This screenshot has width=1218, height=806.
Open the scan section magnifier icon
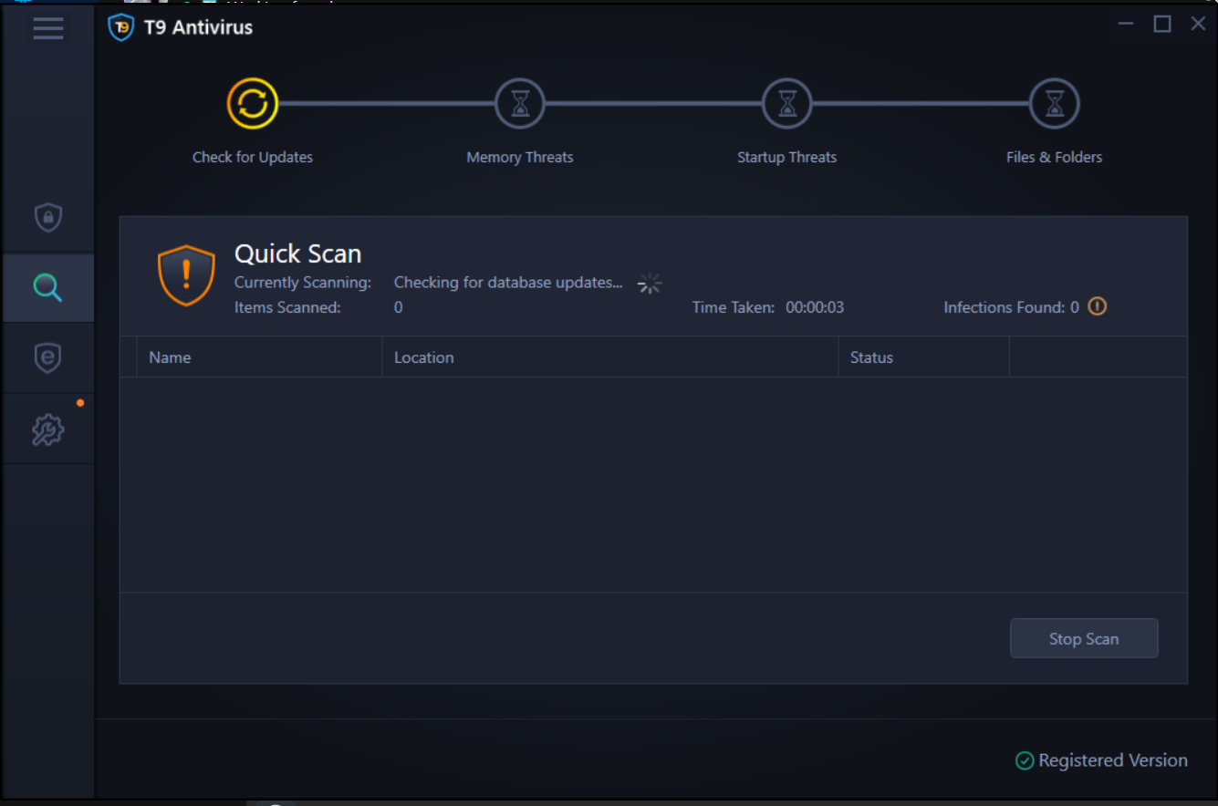47,287
